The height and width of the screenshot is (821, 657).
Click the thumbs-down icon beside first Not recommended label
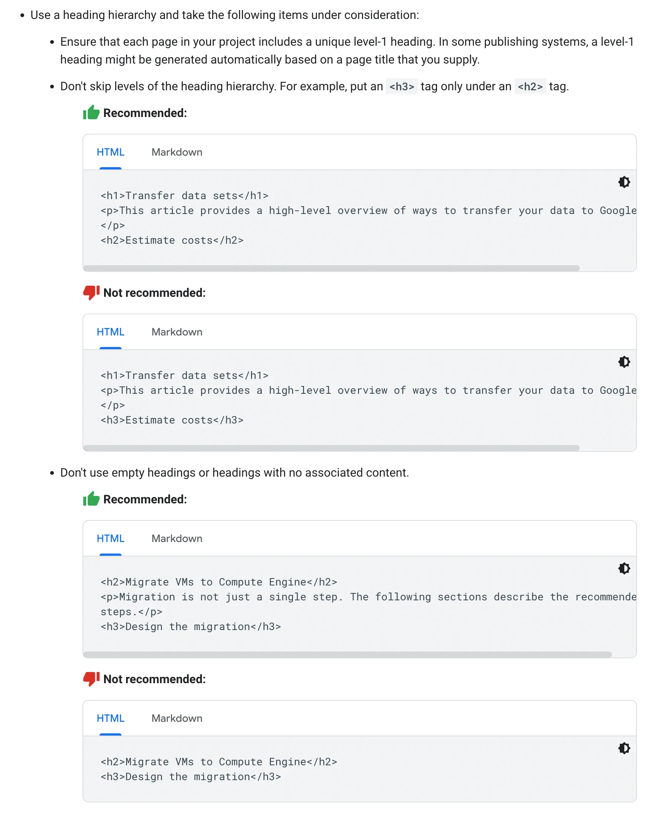(91, 292)
